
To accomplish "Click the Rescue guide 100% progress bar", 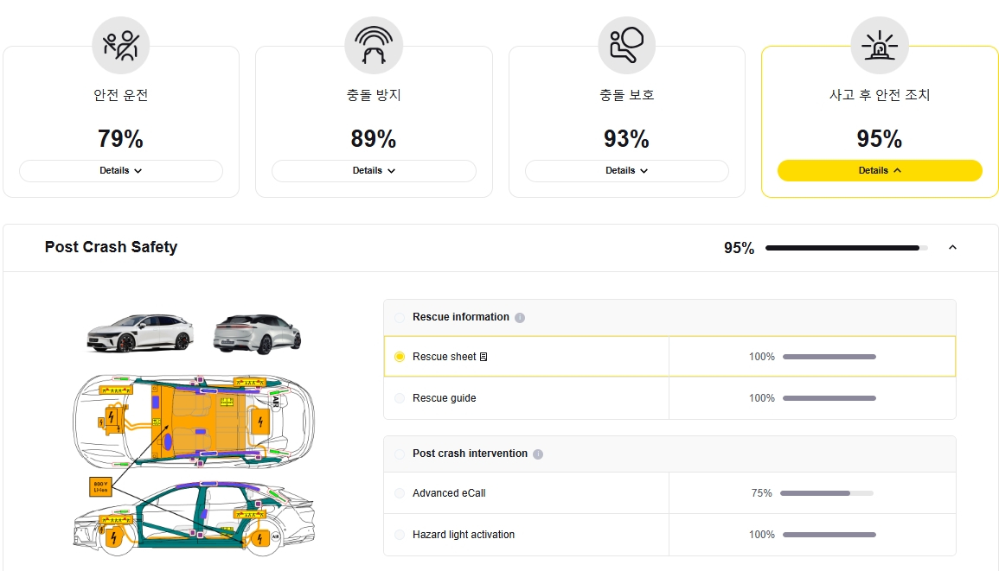I will [x=829, y=398].
